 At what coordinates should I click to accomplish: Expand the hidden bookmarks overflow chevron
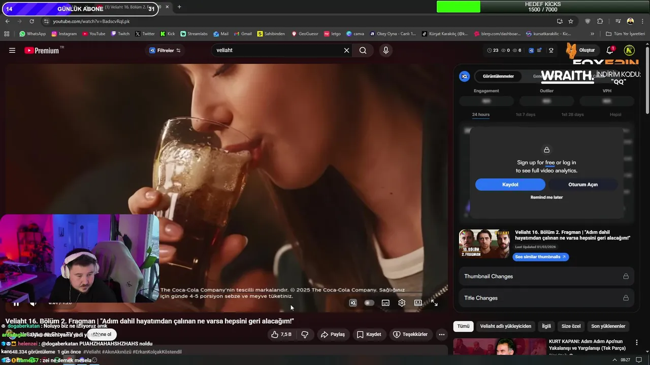tap(592, 34)
